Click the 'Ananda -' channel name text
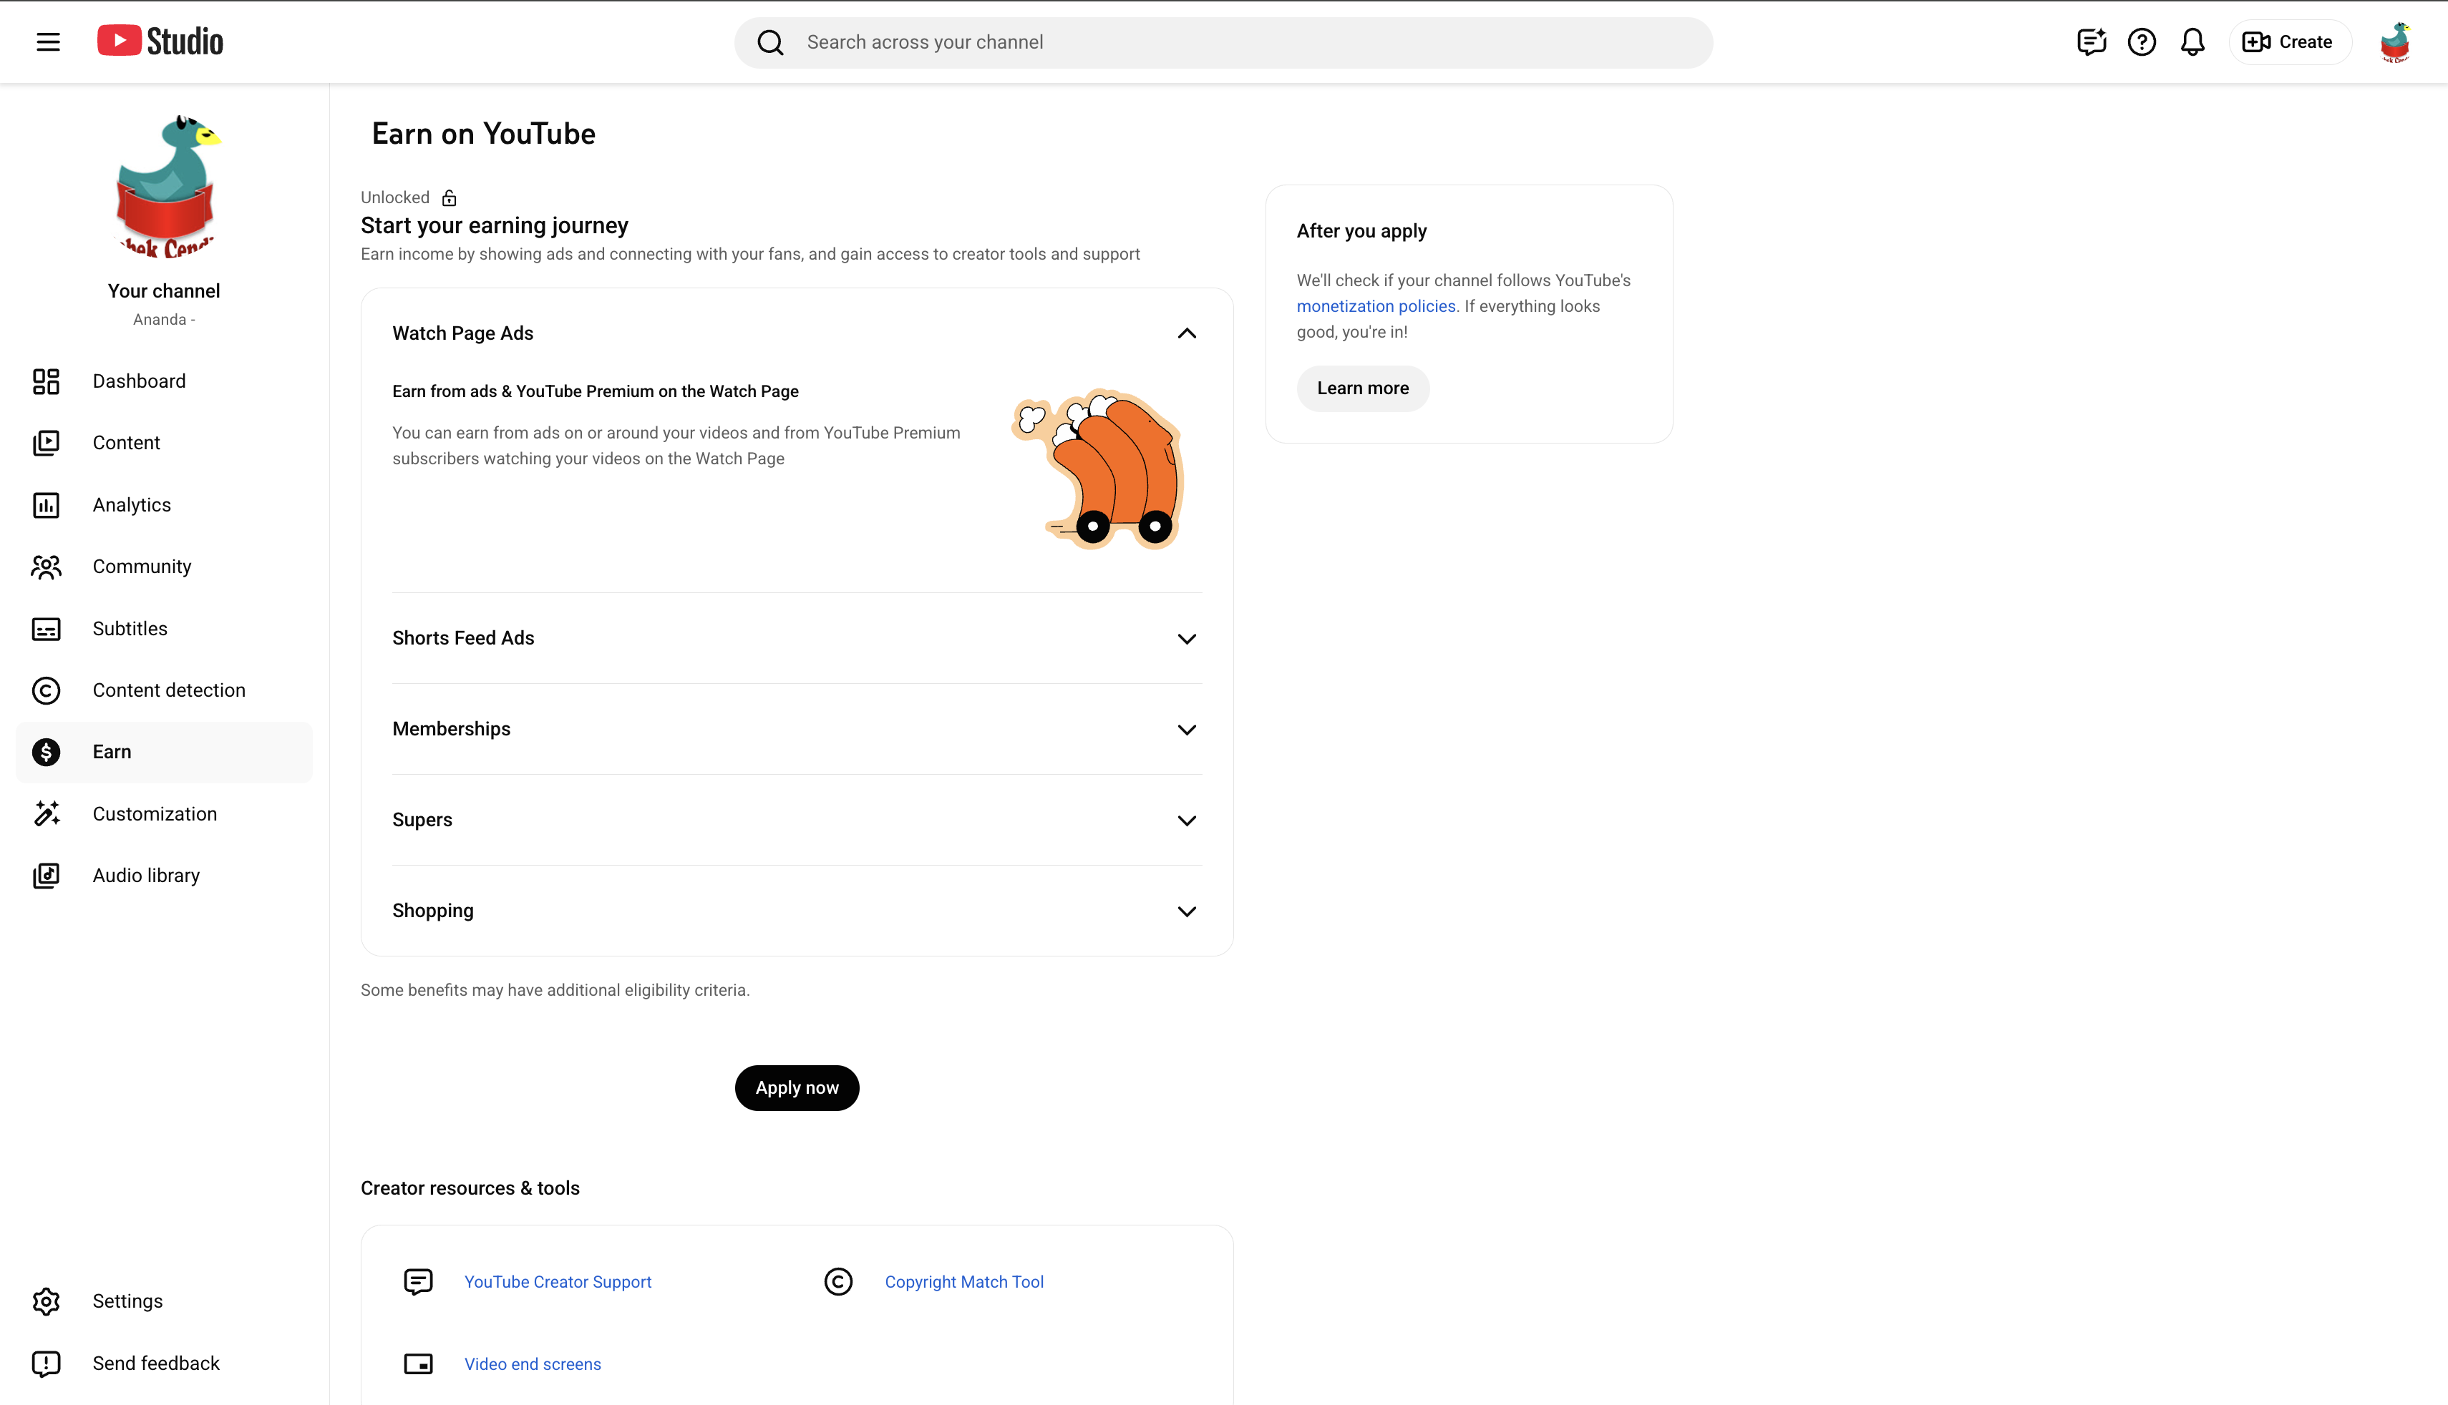Screen dimensions: 2448x1405 tap(164, 320)
